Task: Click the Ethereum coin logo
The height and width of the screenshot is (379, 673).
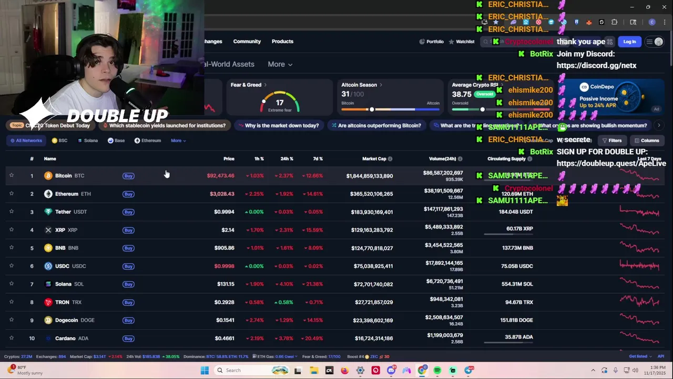Action: pos(48,194)
